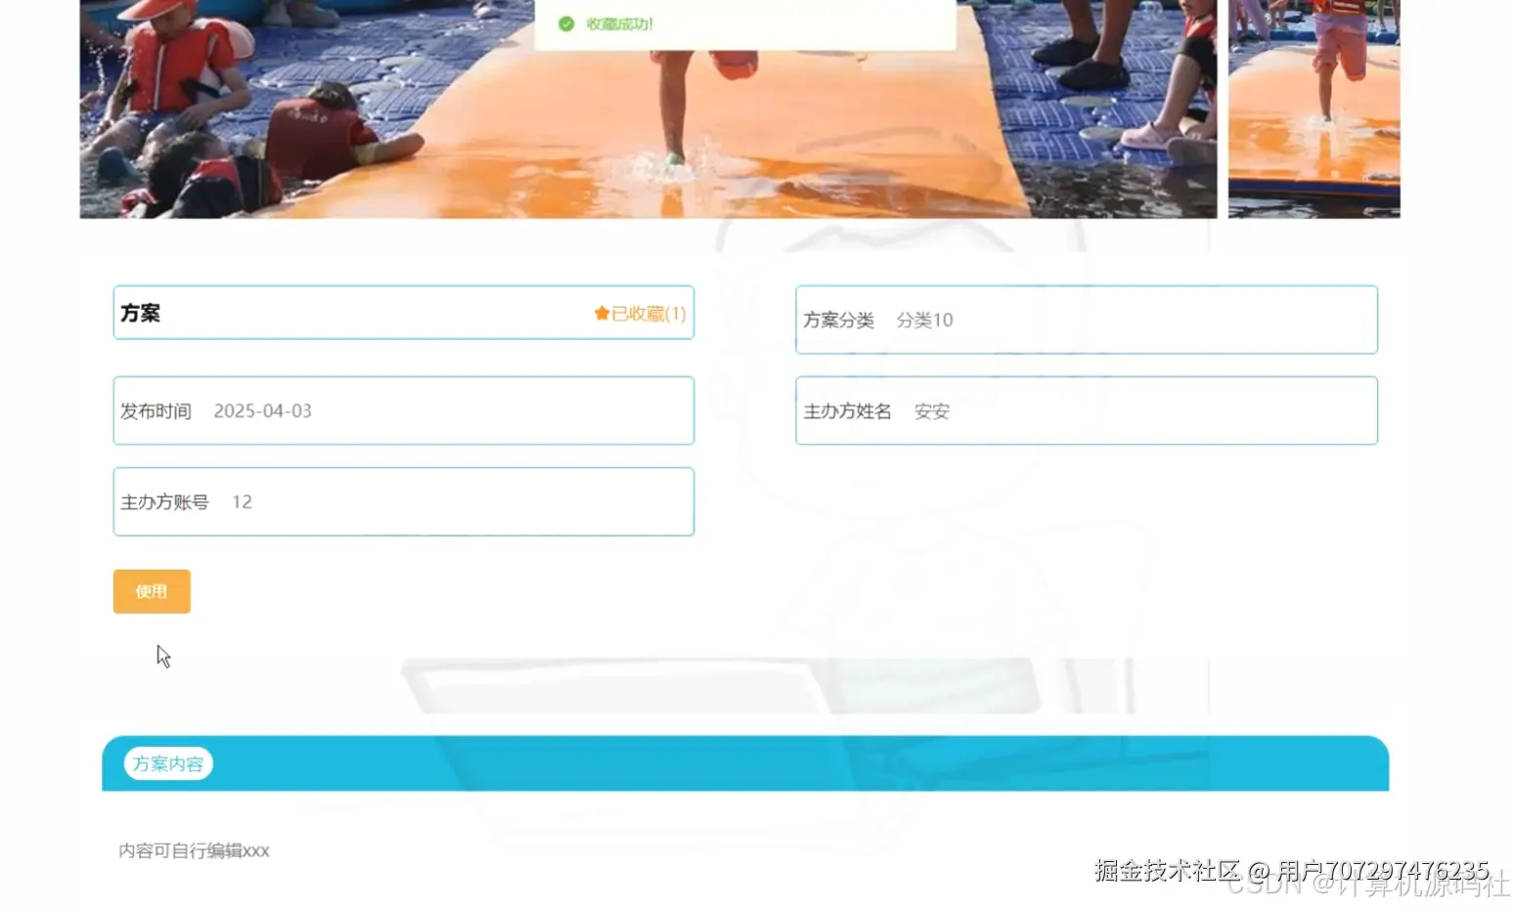Dismiss the 收藏成功 notification toast
The height and width of the screenshot is (909, 1514).
[745, 23]
